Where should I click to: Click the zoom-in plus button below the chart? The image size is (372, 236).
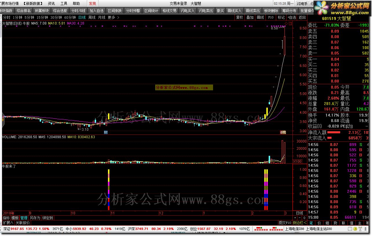(x=295, y=218)
